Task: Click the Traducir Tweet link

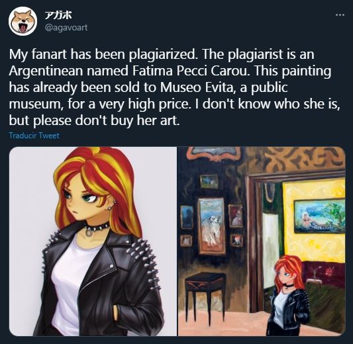Action: (x=34, y=136)
